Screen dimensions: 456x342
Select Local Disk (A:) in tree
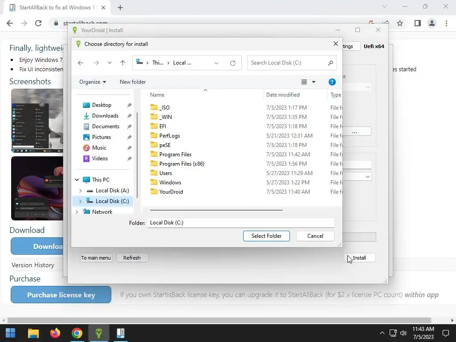click(x=112, y=191)
